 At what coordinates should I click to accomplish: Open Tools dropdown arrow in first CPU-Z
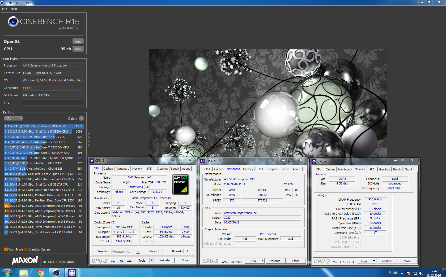(151, 260)
